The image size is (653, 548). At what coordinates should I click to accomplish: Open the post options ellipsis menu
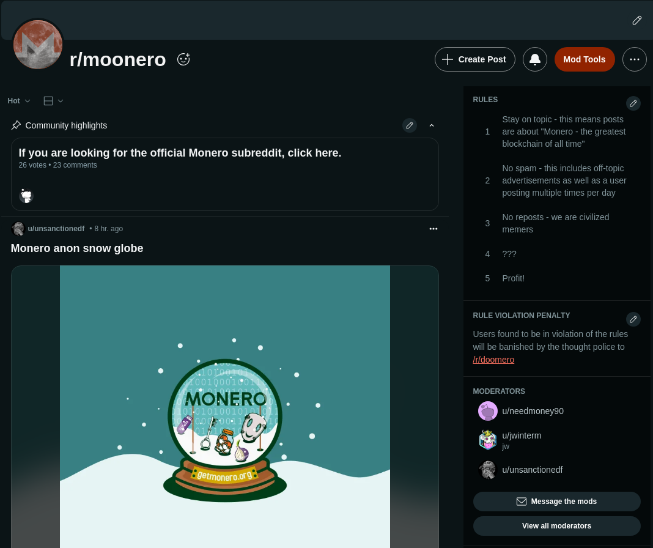pos(433,229)
